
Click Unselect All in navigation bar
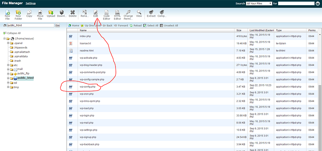pos(169,26)
